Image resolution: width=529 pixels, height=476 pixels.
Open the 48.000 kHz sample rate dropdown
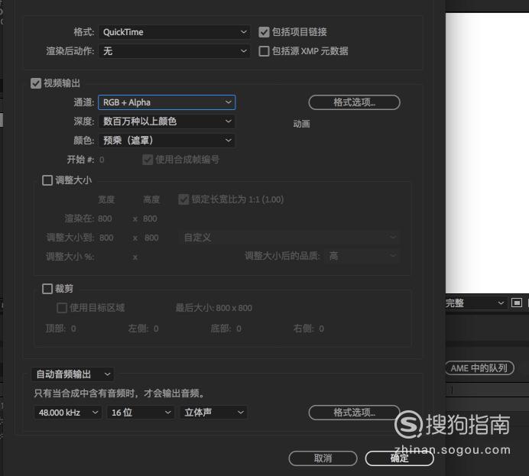pyautogui.click(x=68, y=413)
